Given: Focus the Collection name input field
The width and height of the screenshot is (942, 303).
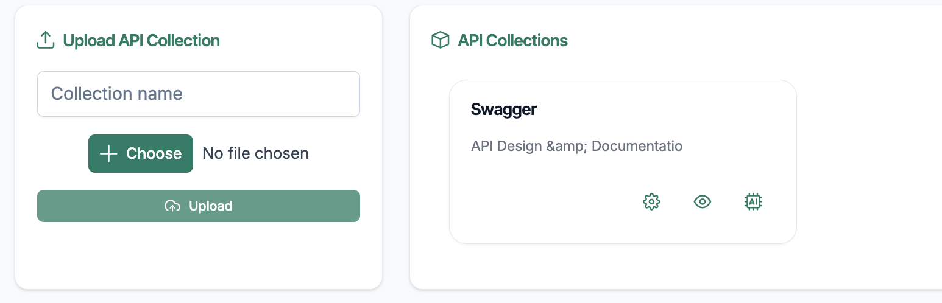Looking at the screenshot, I should tap(199, 94).
